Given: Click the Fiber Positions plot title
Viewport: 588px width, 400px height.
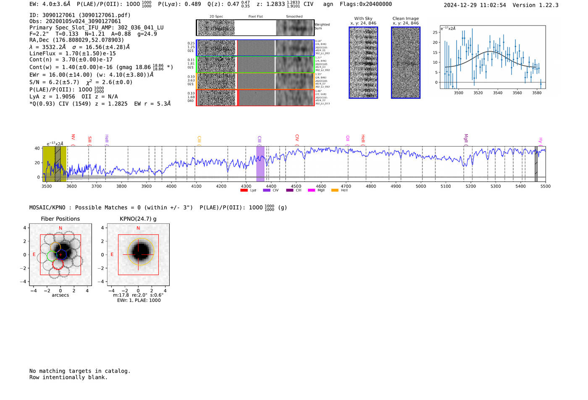Looking at the screenshot, I should click(60, 219).
